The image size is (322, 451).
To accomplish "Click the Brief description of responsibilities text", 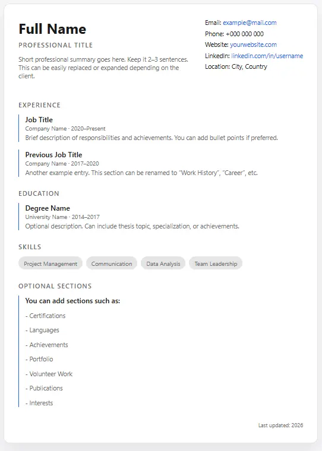I will pos(151,138).
